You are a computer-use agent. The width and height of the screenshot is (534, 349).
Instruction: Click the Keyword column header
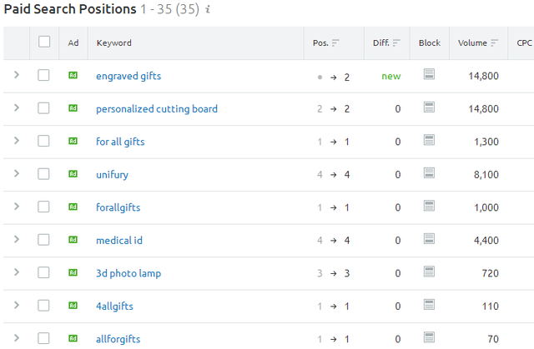click(113, 42)
